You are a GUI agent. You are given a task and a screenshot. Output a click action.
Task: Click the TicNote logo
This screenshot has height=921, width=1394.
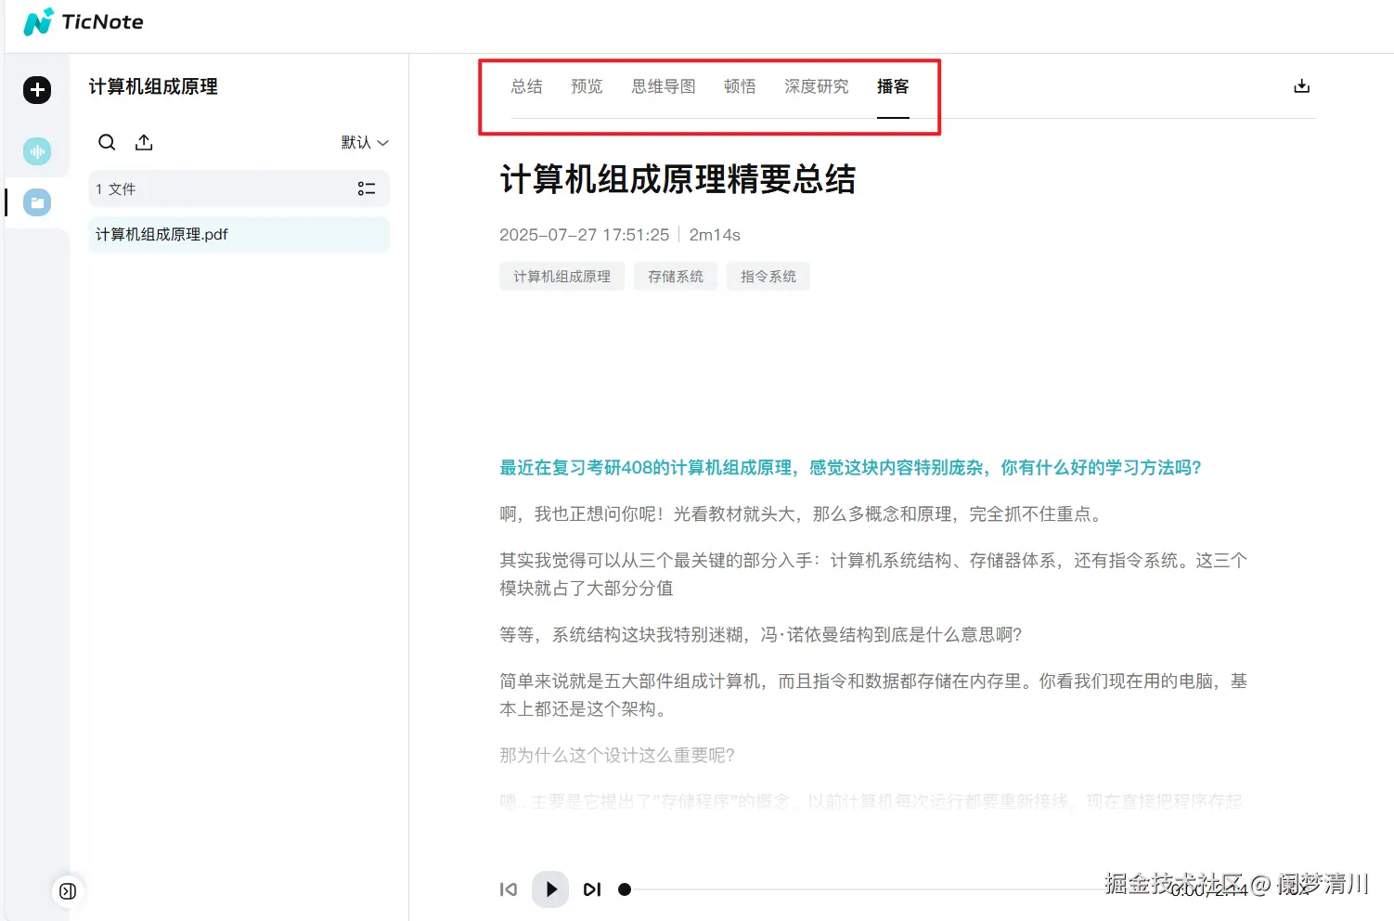[x=84, y=21]
